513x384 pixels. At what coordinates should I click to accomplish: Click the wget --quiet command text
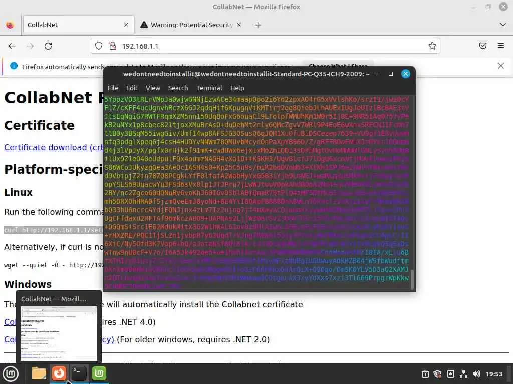pyautogui.click(x=54, y=265)
